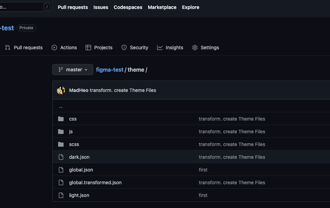Open the repository Pull requests tab
The width and height of the screenshot is (330, 208).
[x=24, y=48]
